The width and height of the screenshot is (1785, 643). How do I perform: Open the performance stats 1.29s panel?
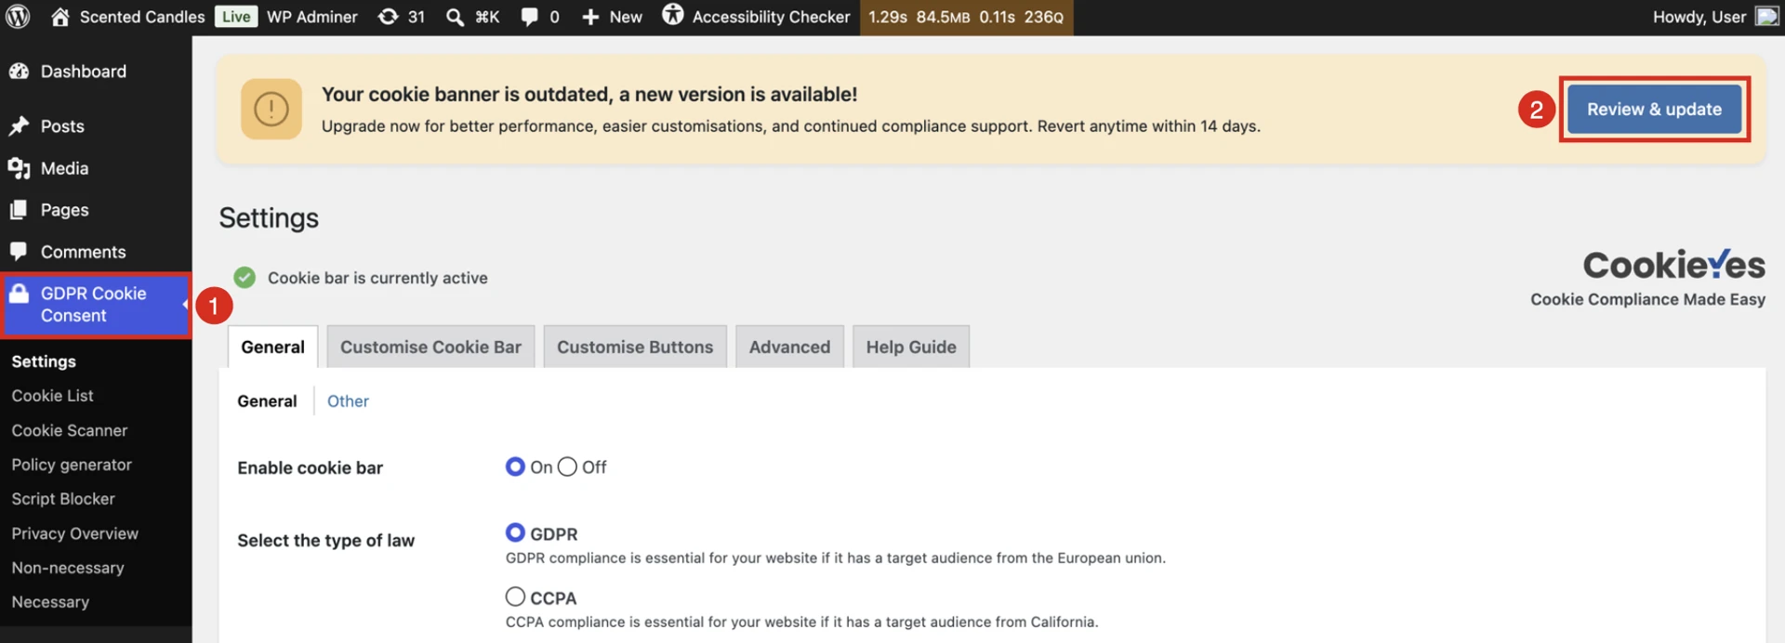tap(966, 17)
